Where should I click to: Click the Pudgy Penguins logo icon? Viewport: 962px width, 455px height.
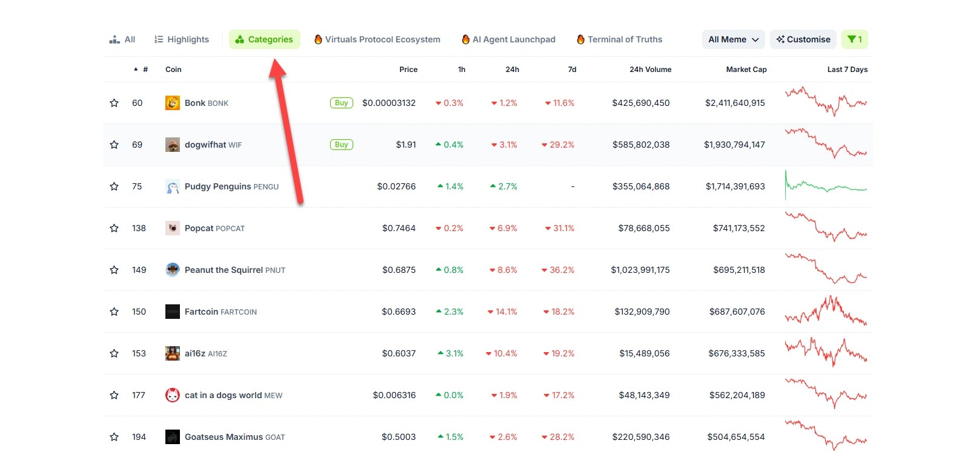[x=173, y=186]
